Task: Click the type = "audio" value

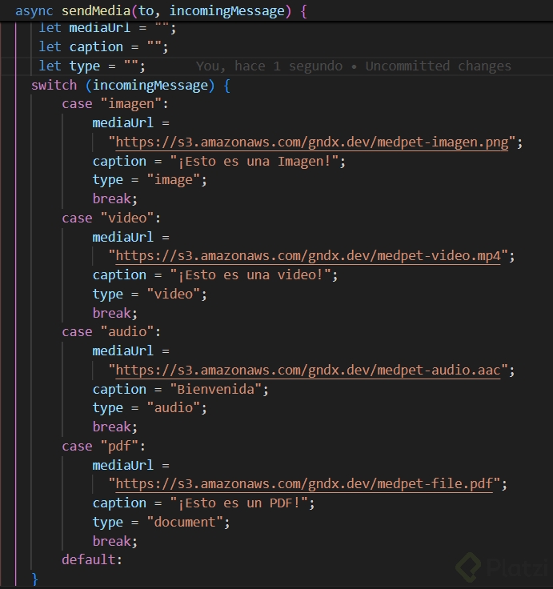Action: point(174,408)
